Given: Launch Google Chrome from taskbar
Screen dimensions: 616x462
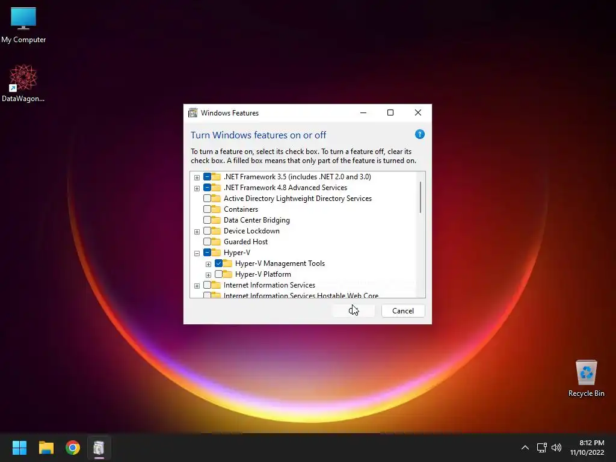Looking at the screenshot, I should tap(73, 448).
